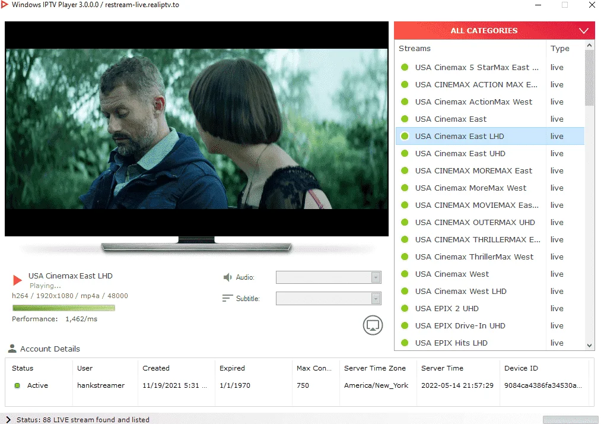Screen dimensions: 604x424
Task: Select USA Cinemax 5 StarMax East stream
Action: click(x=490, y=67)
